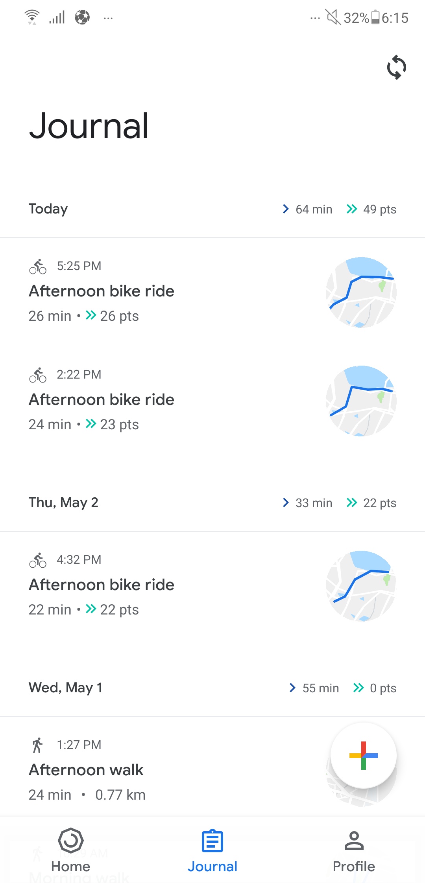
Task: Tap Thu, May 2 heart points 22 pts
Action: 371,503
